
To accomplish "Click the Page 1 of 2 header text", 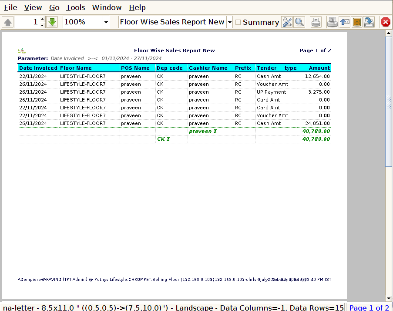I will pyautogui.click(x=315, y=51).
